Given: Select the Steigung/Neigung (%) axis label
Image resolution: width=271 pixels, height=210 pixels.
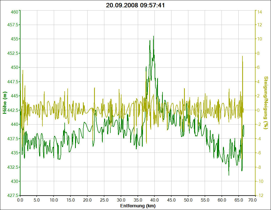Looking at the screenshot, I should 266,103.
